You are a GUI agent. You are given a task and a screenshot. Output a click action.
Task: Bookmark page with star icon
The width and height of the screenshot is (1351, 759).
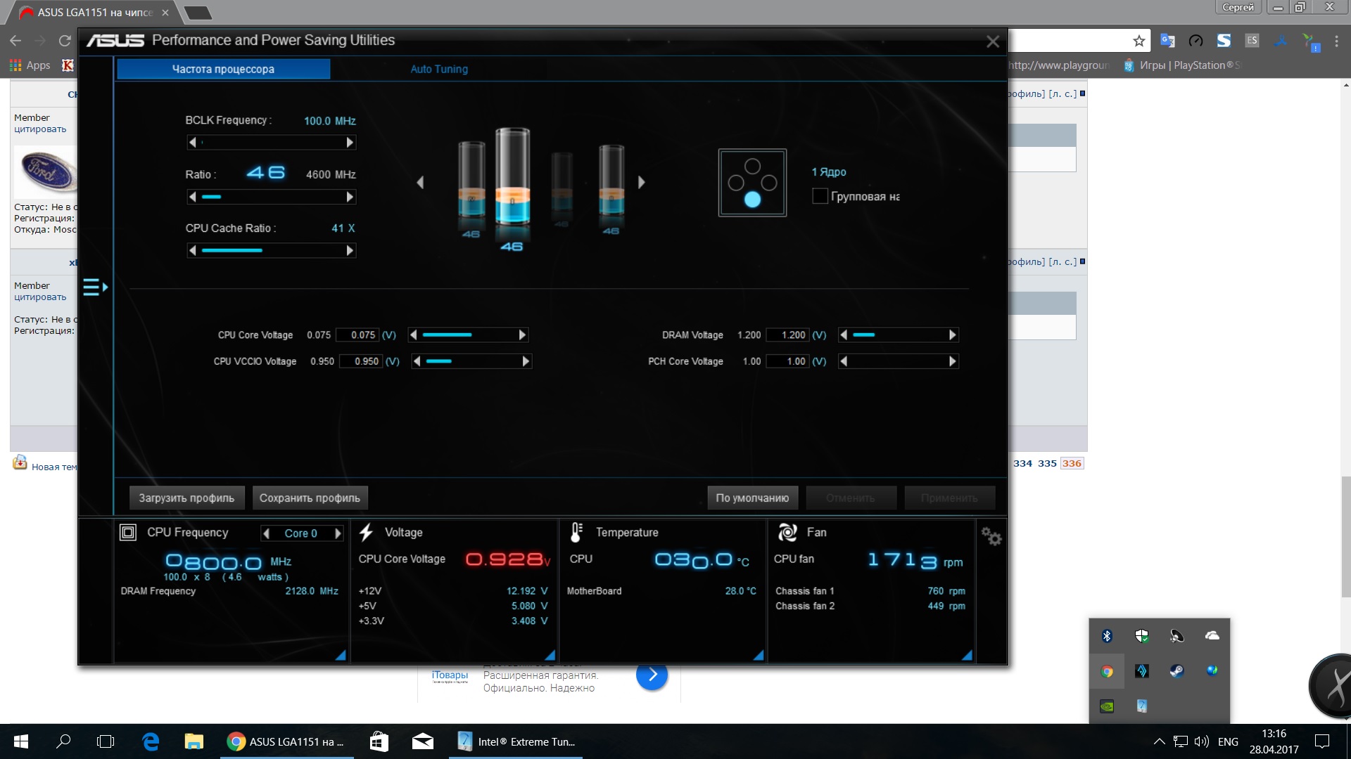click(x=1138, y=41)
